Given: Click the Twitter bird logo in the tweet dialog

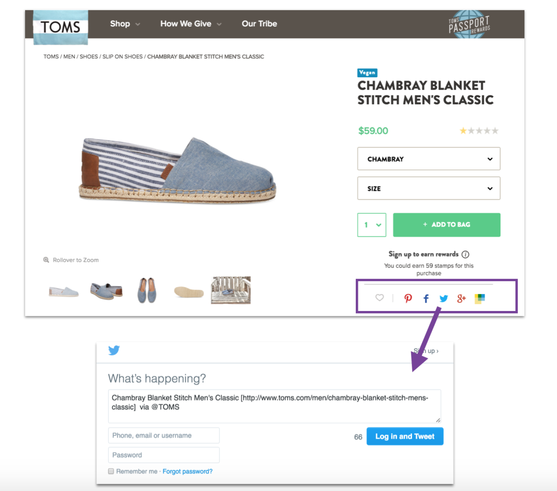Looking at the screenshot, I should [114, 350].
